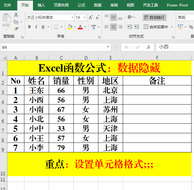
Task: Toggle Italic formatting
Action: click(x=37, y=27)
